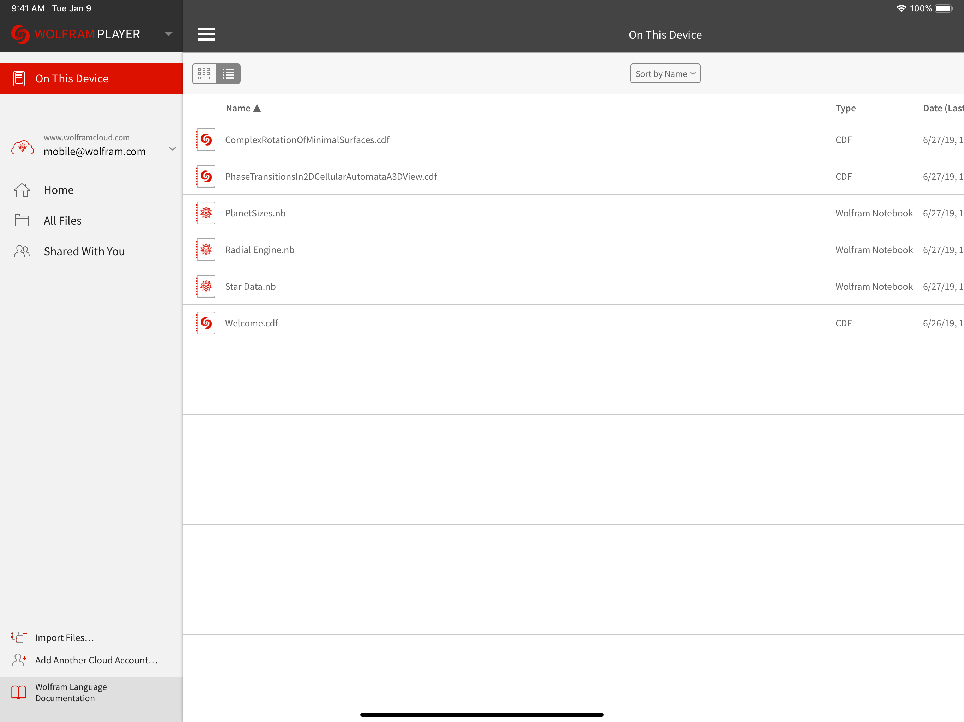Click the Welcome.cdf file icon
The width and height of the screenshot is (964, 722).
click(x=206, y=323)
